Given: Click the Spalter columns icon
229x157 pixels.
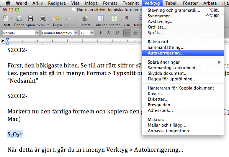Looking at the screenshot, I should [x=114, y=19].
